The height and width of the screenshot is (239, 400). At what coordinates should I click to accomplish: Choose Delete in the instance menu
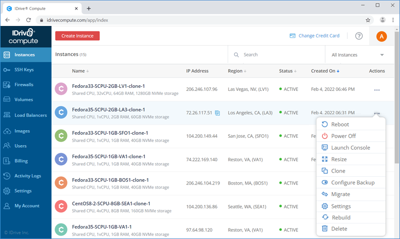point(351,229)
